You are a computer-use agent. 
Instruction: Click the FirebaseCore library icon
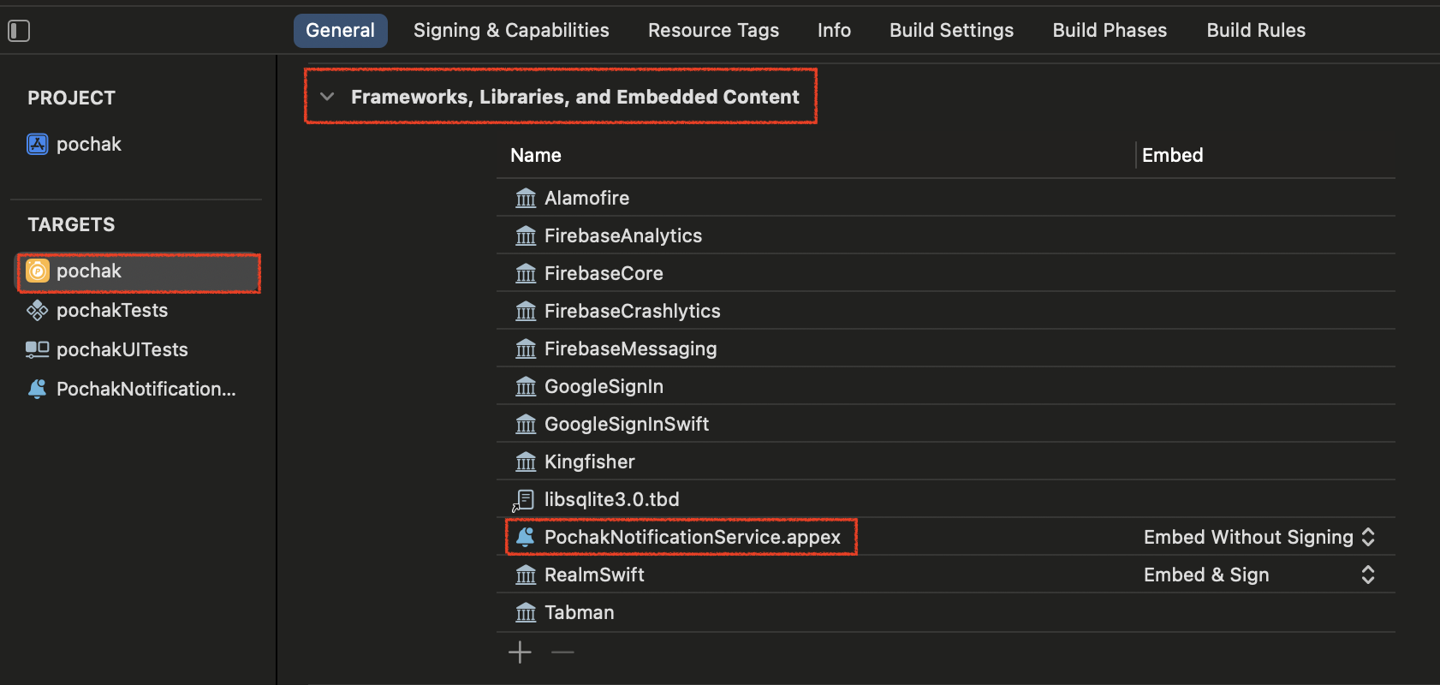tap(526, 273)
